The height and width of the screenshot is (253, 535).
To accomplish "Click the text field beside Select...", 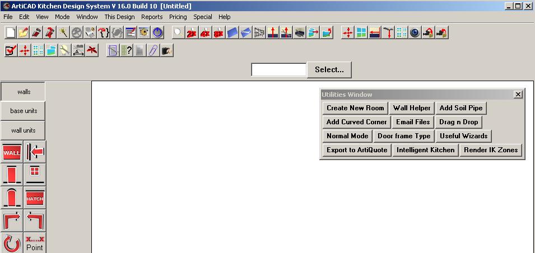I will coord(279,69).
